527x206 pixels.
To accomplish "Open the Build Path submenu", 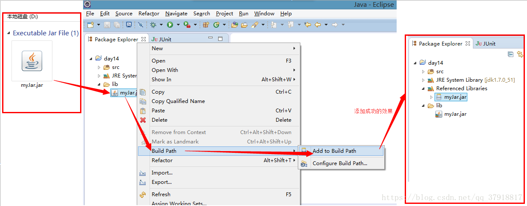I will pyautogui.click(x=219, y=151).
